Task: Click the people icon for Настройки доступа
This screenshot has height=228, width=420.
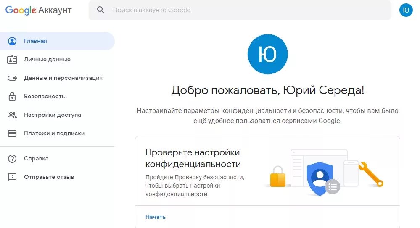Action: (x=12, y=115)
